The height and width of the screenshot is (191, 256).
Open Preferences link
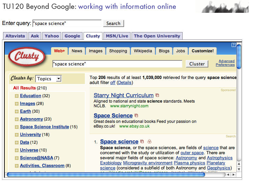[225, 65]
